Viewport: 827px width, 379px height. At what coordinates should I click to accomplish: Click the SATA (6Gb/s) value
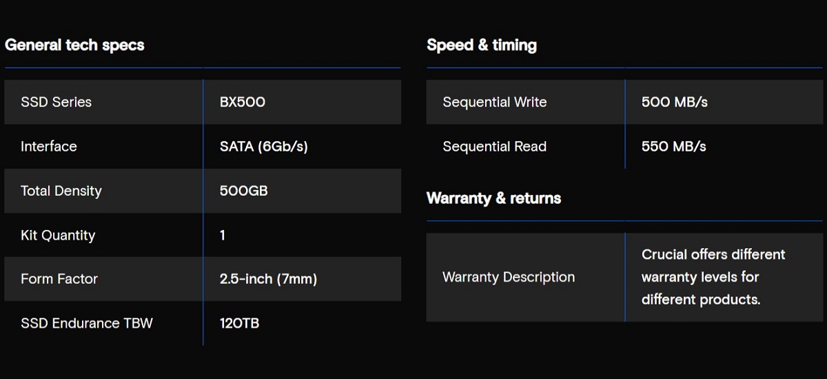click(x=263, y=146)
